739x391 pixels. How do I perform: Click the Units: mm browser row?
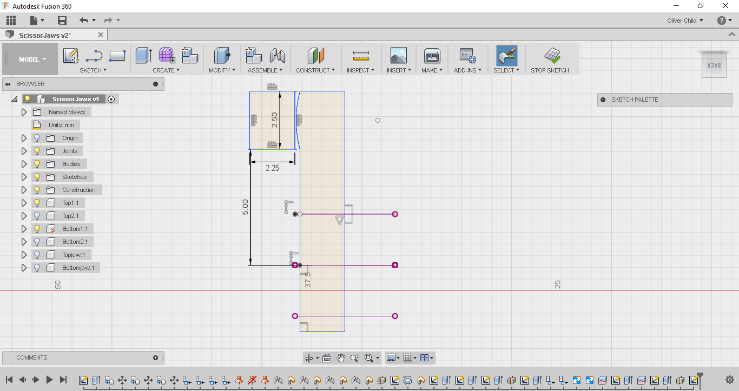56,125
